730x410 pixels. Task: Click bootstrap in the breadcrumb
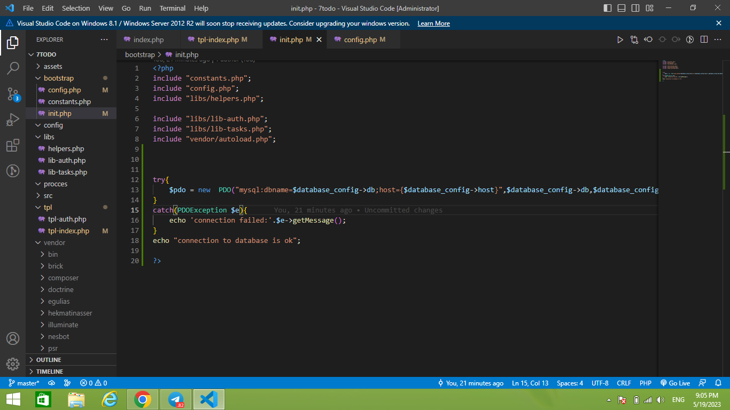(x=140, y=54)
